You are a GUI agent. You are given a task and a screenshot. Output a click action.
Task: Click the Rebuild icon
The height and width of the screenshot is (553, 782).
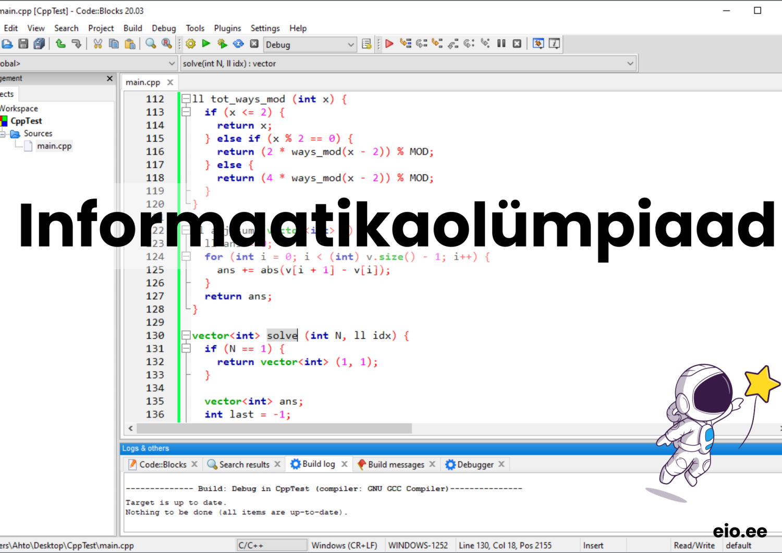coord(238,44)
